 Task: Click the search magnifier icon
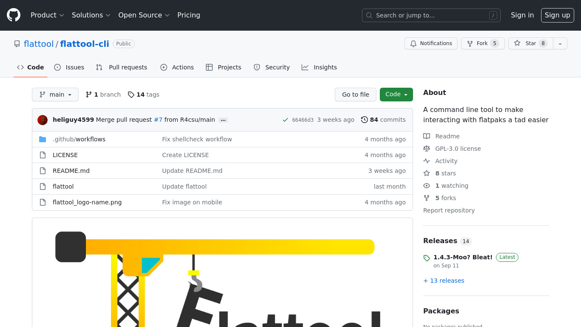(x=369, y=15)
